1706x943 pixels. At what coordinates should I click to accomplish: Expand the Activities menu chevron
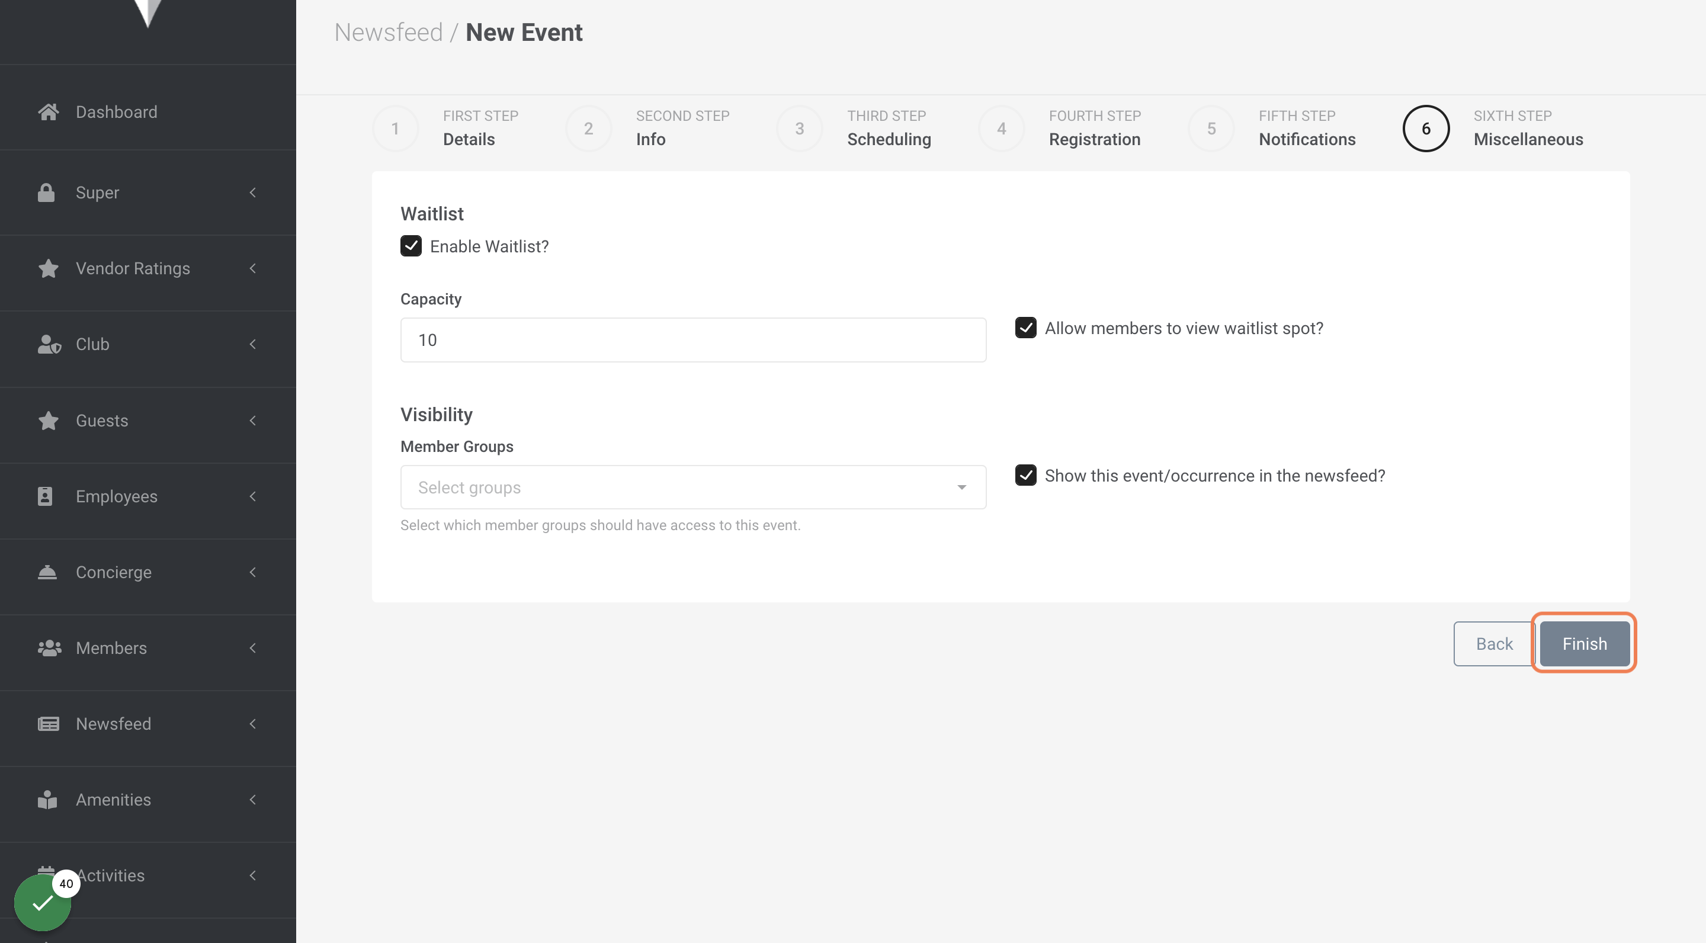click(x=252, y=875)
